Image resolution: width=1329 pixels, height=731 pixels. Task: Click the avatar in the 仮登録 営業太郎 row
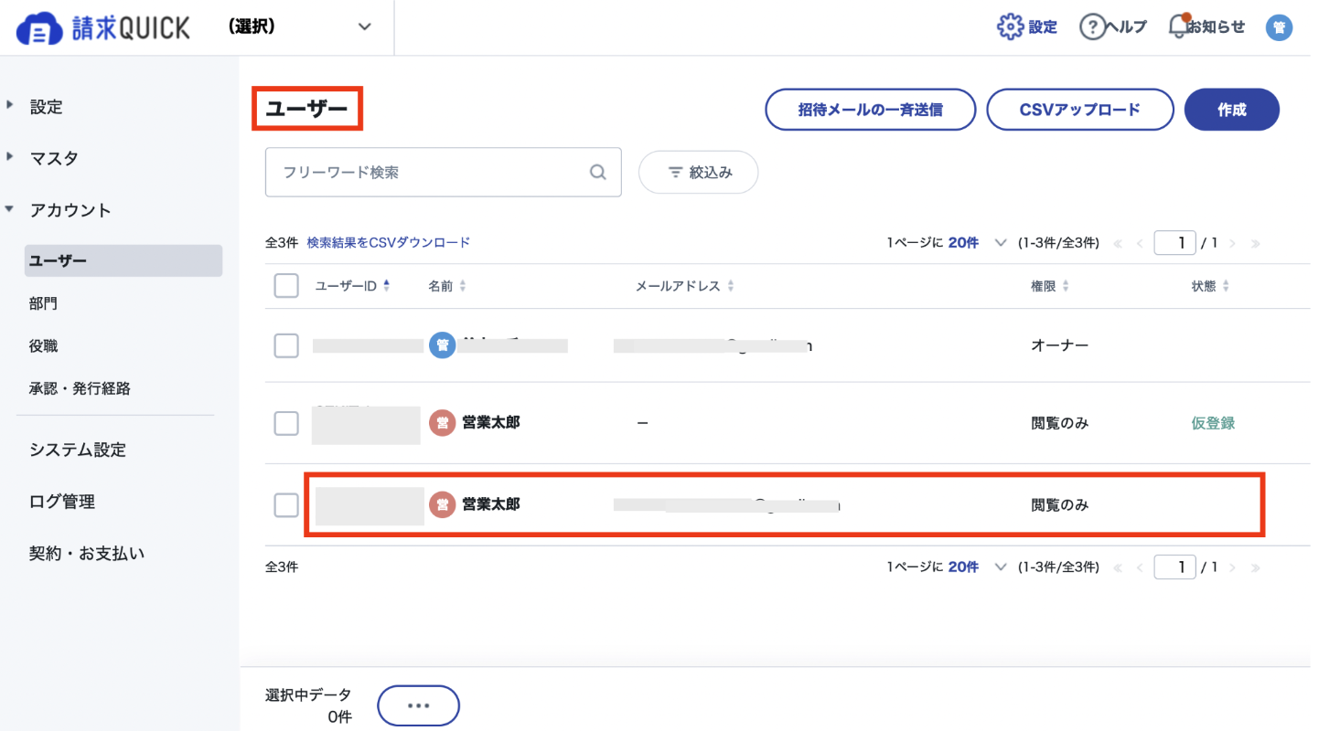point(442,423)
